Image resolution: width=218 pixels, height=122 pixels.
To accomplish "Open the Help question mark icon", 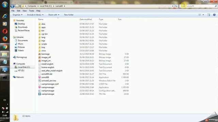I will [214, 15].
